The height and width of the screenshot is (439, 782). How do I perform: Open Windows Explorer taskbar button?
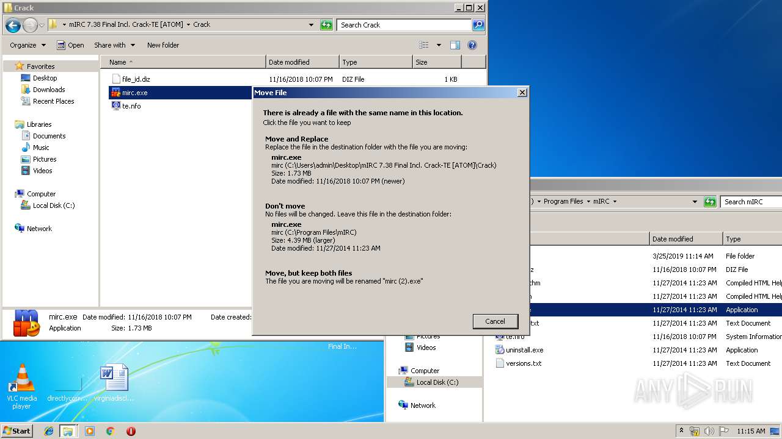[x=68, y=431]
